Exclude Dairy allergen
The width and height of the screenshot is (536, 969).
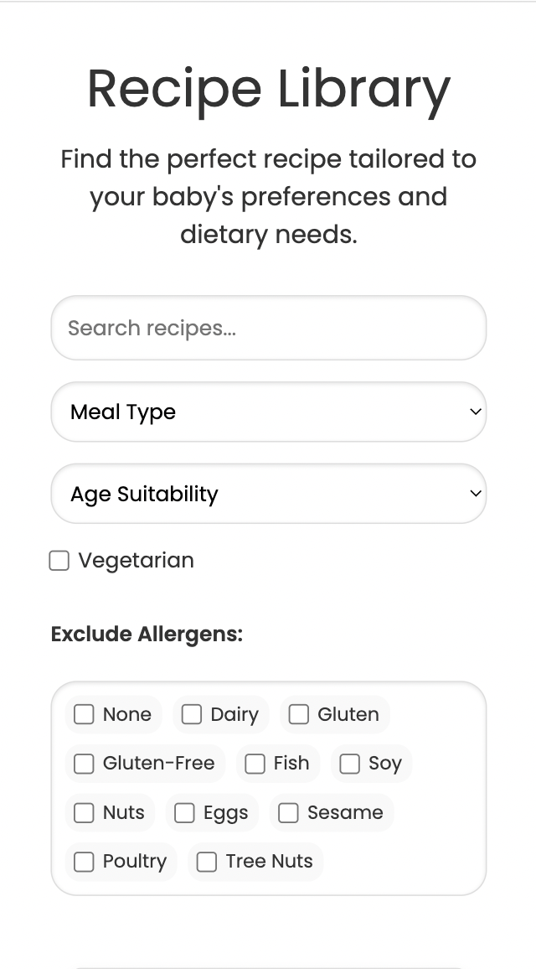coord(191,714)
